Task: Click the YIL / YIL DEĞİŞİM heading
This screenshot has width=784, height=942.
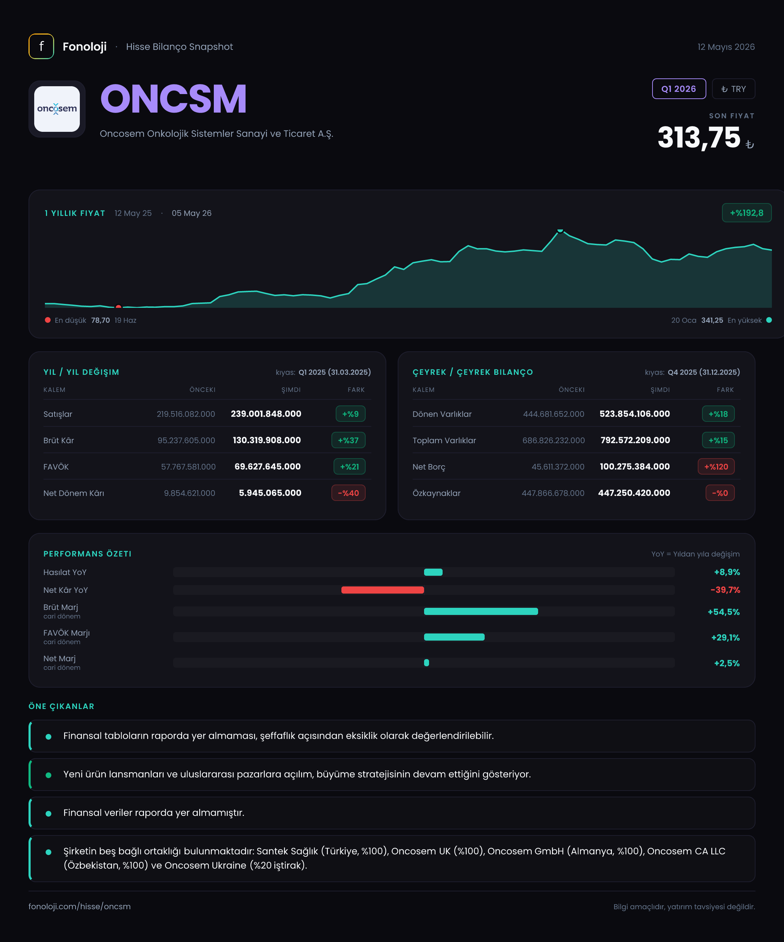Action: pos(81,372)
